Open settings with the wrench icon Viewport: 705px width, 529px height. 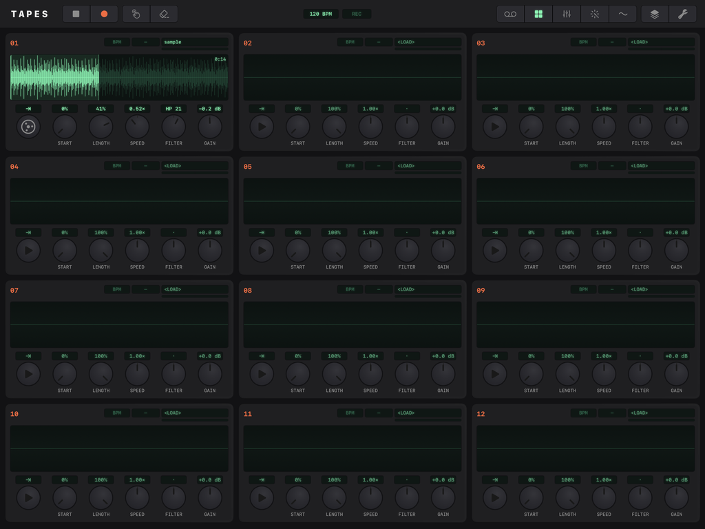tap(683, 14)
